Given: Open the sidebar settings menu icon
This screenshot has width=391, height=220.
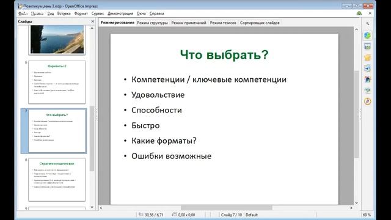Looking at the screenshot, I should coord(367,24).
